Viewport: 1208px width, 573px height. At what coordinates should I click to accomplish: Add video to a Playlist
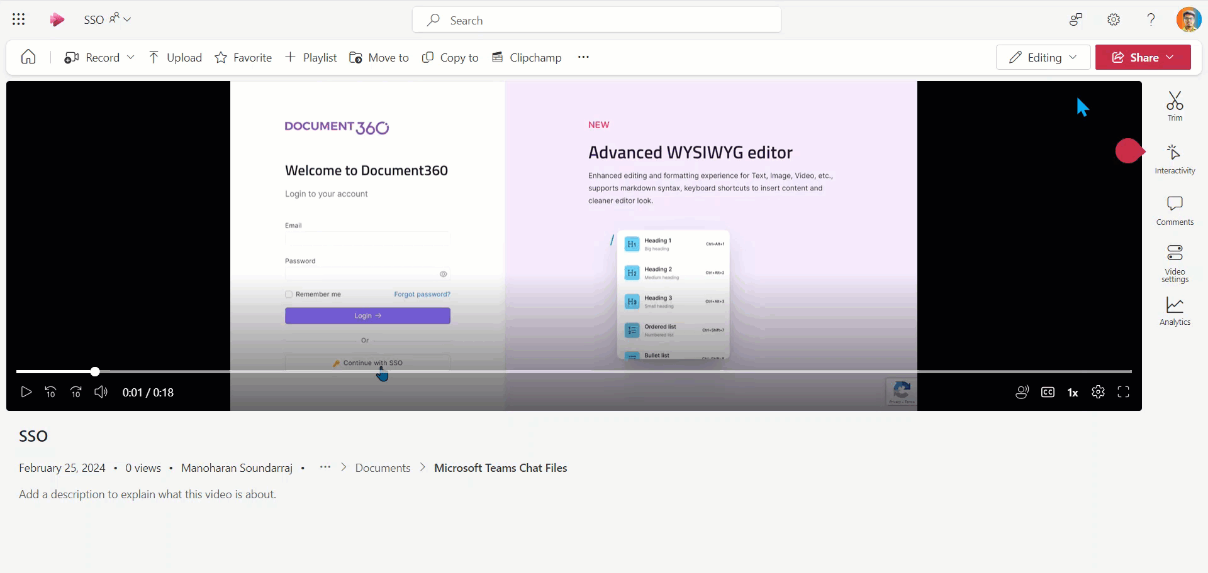311,58
